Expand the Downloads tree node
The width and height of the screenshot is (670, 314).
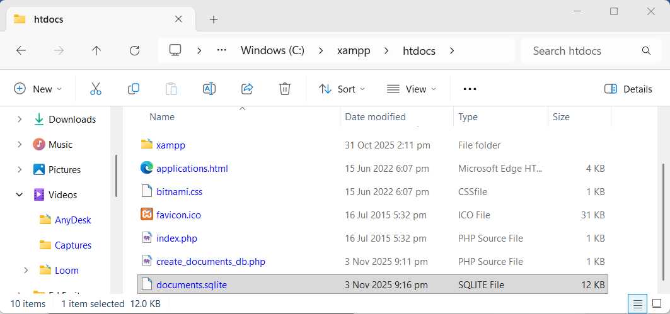20,119
